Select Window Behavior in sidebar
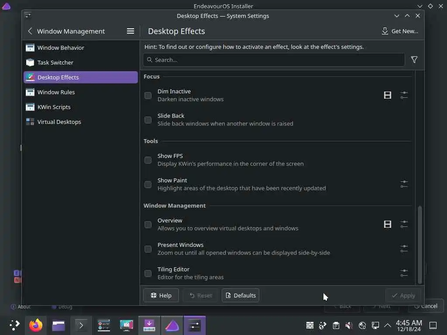The height and width of the screenshot is (335, 447). 81,48
